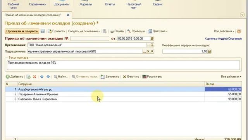
Task: Click Рассчитать calculate button
Action: (152, 77)
